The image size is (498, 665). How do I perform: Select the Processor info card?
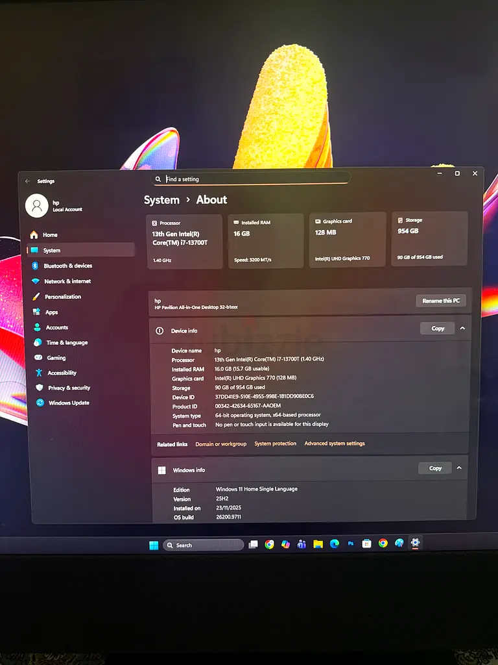(x=185, y=242)
